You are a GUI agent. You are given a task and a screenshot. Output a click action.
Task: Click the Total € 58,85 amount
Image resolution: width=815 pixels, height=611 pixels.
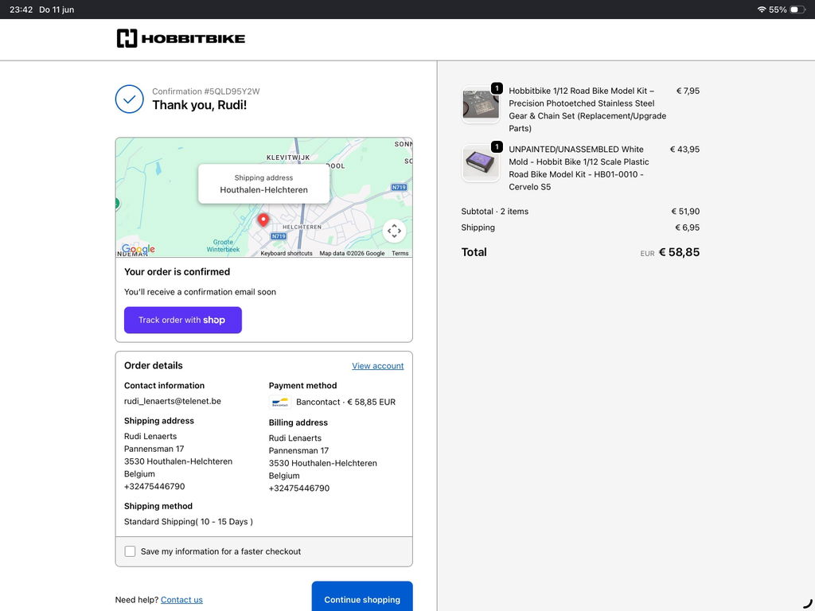pyautogui.click(x=680, y=252)
